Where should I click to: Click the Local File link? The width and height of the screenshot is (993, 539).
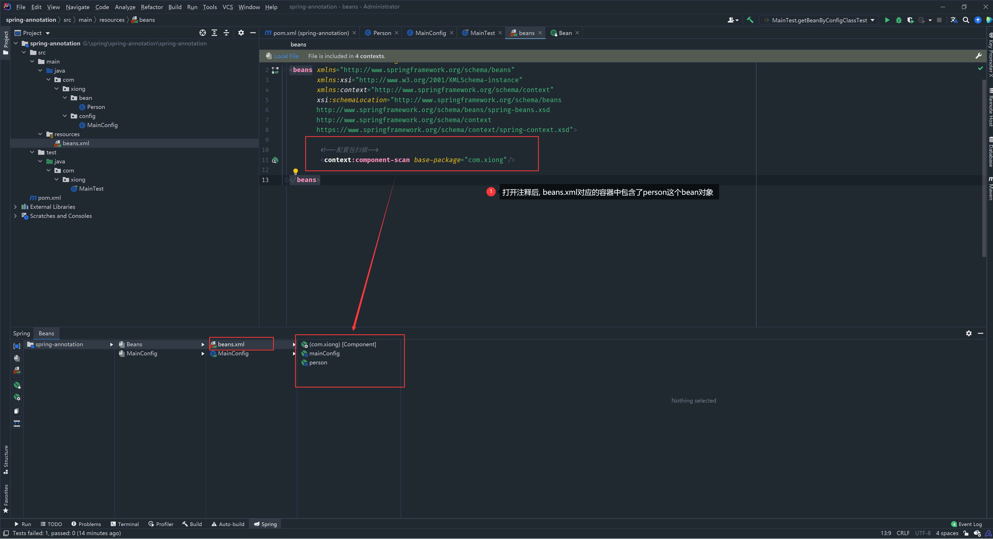(x=286, y=56)
